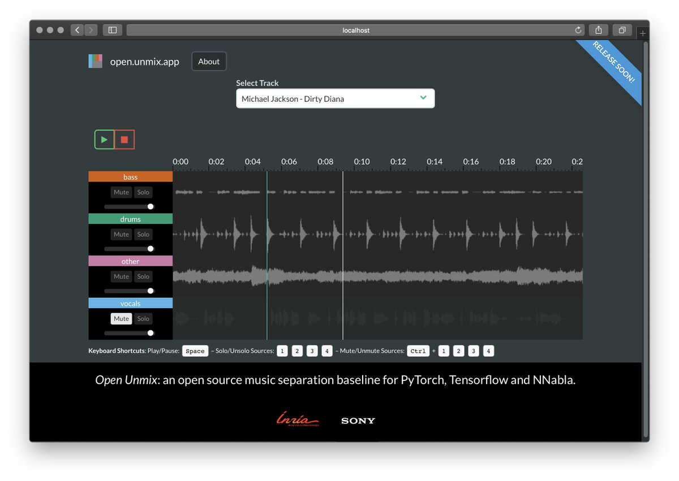Solo the vocals track
This screenshot has height=481, width=679.
pyautogui.click(x=143, y=319)
